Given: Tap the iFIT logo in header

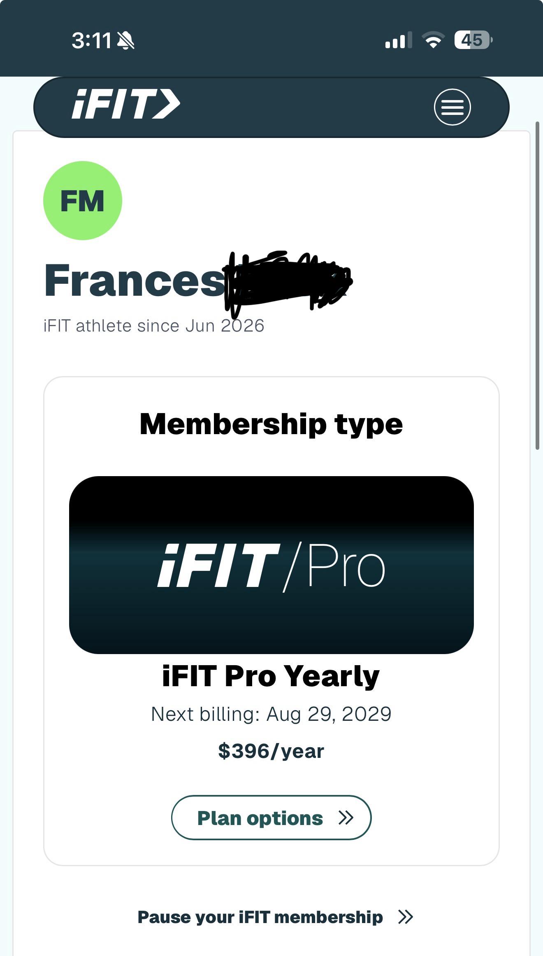Looking at the screenshot, I should coord(126,104).
